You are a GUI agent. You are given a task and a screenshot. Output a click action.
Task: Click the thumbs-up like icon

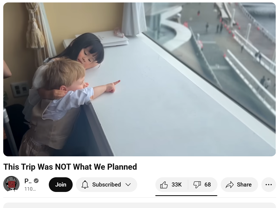(164, 185)
